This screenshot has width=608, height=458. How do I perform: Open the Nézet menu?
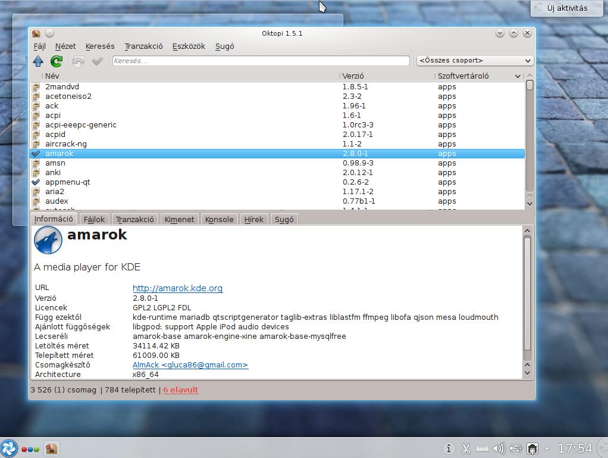coord(65,46)
